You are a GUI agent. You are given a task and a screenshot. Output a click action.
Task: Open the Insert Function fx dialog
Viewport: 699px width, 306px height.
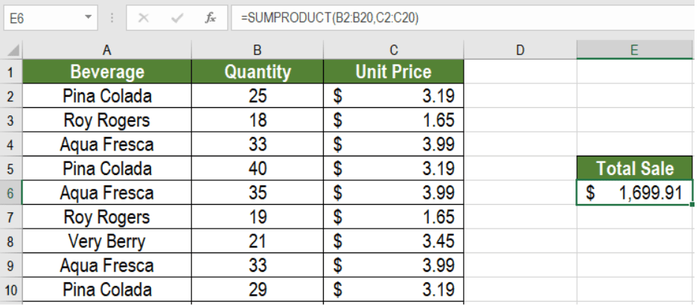[x=211, y=18]
